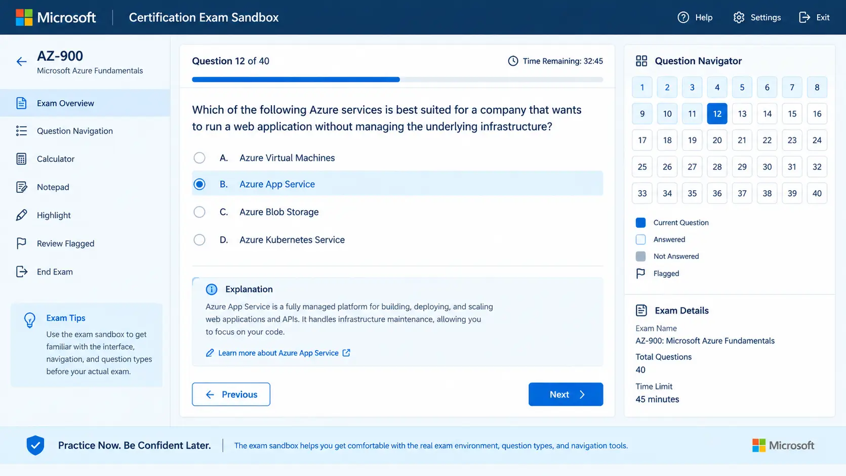Jump to question 11 in navigator
The image size is (846, 476).
[692, 114]
